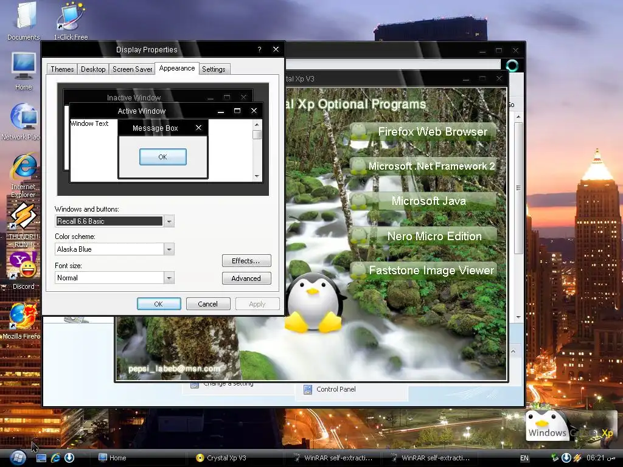
Task: Click the OK button in Message Box preview
Action: (163, 157)
